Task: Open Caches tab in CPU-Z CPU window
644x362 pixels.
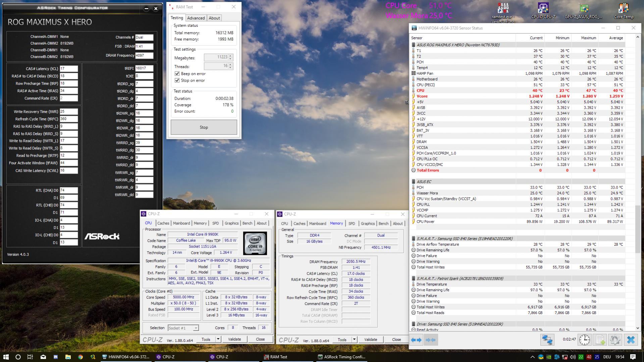Action: (x=163, y=223)
